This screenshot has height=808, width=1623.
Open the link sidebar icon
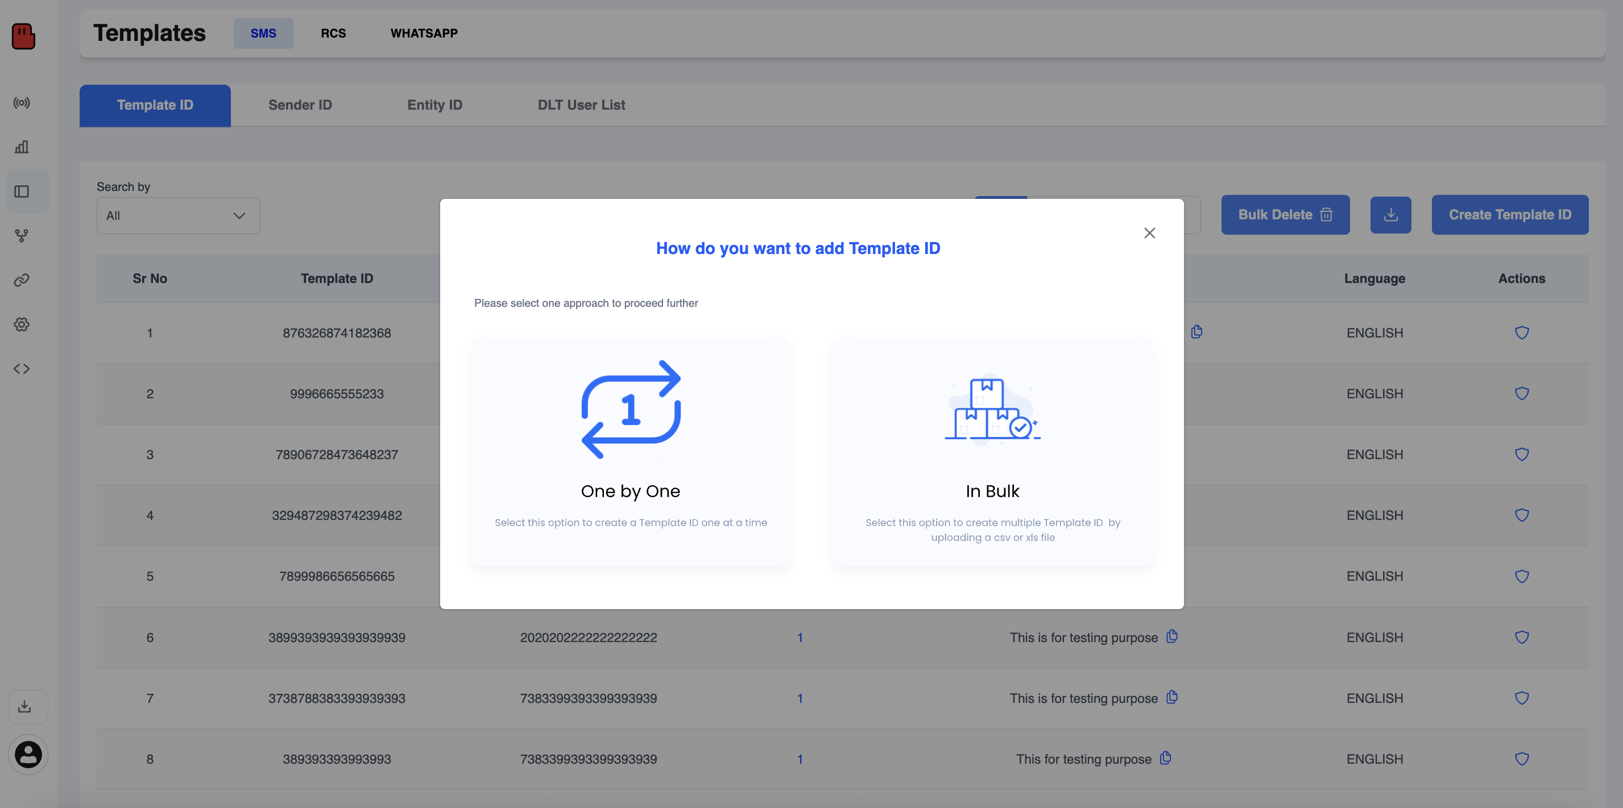22,280
